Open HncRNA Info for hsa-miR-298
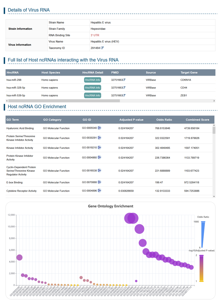 (x=92, y=80)
